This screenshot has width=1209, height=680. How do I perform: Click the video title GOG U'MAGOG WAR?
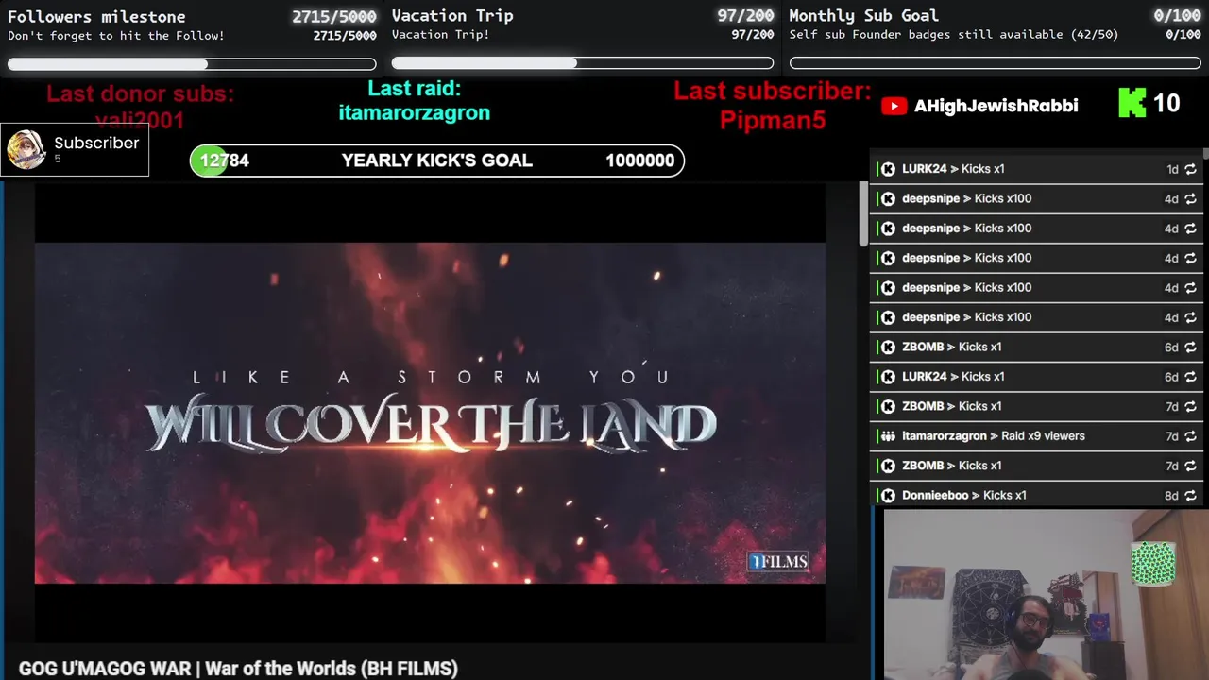[238, 669]
